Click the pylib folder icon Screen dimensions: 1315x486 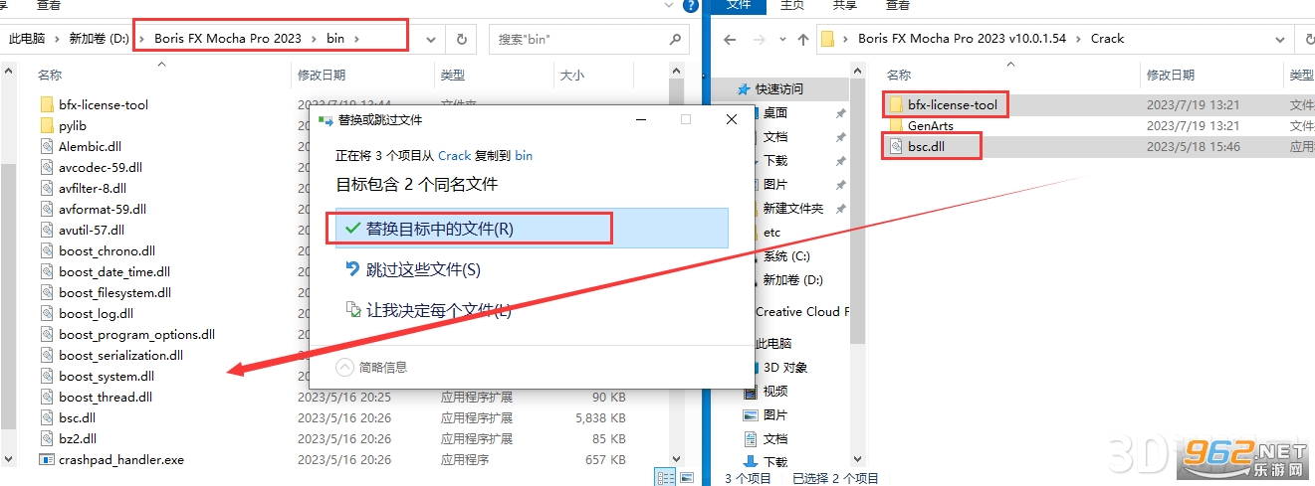[x=47, y=125]
